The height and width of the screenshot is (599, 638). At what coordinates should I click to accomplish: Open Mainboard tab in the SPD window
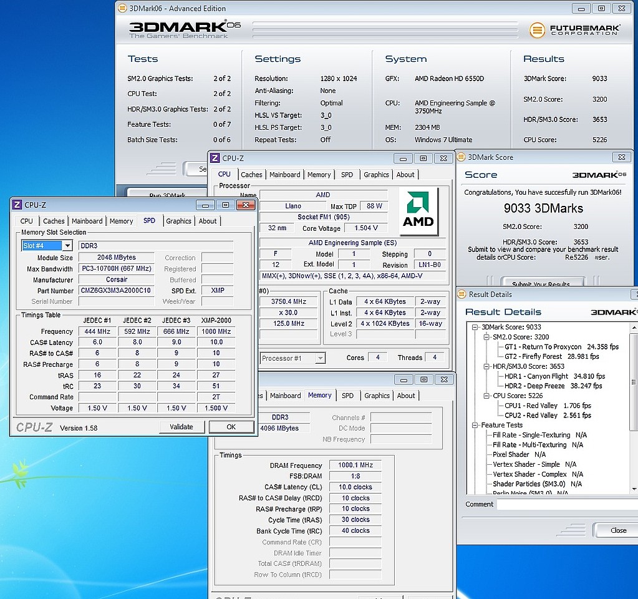click(x=87, y=221)
